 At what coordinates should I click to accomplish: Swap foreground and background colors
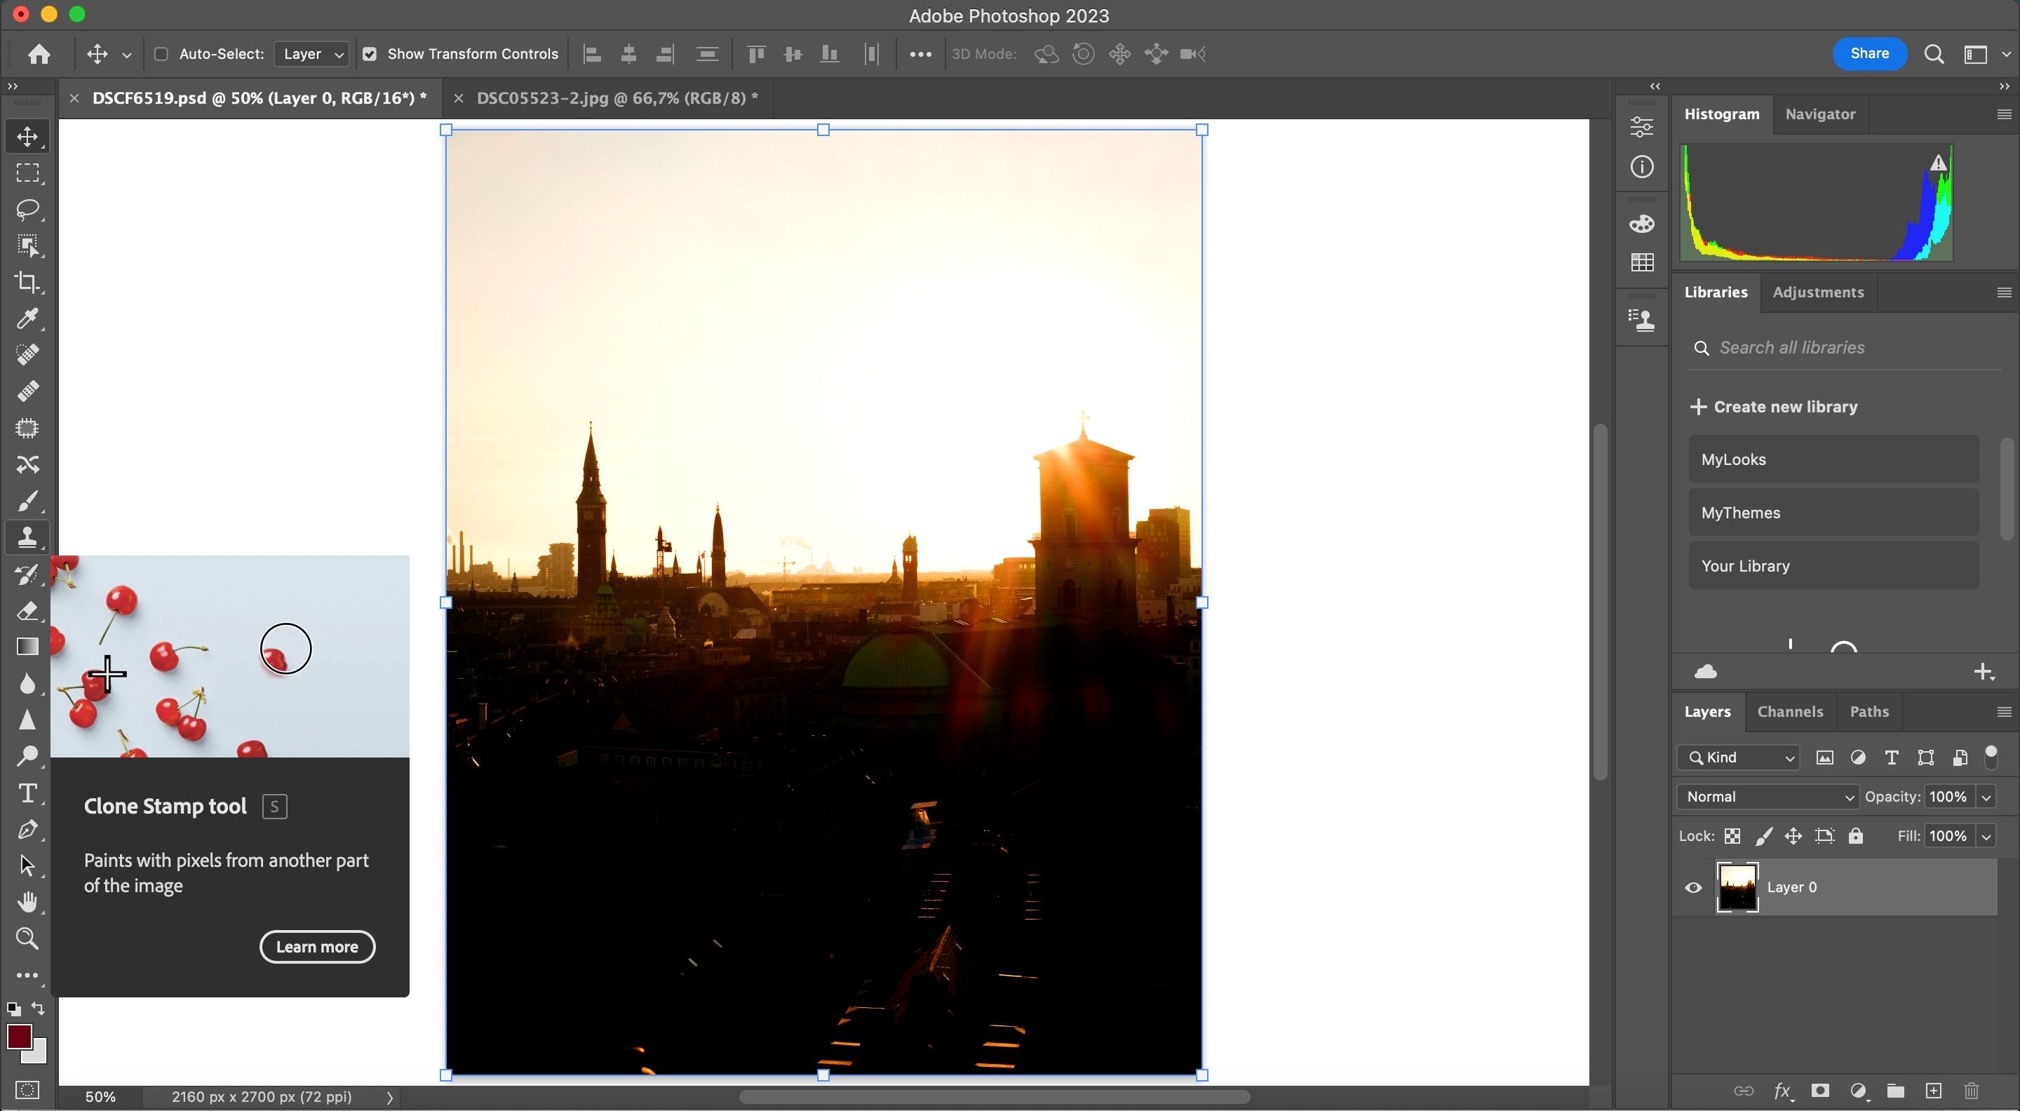pos(39,1009)
